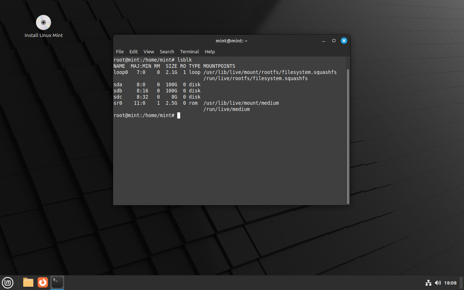Click the mint@mint title bar
Viewport: 464px width, 290px height.
click(231, 41)
